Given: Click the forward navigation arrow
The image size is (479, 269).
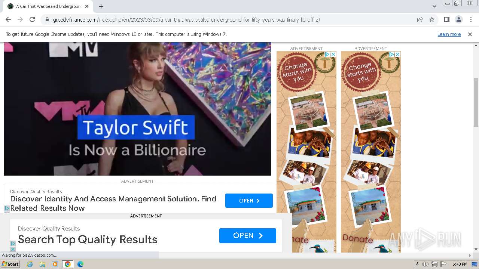Looking at the screenshot, I should click(x=20, y=20).
